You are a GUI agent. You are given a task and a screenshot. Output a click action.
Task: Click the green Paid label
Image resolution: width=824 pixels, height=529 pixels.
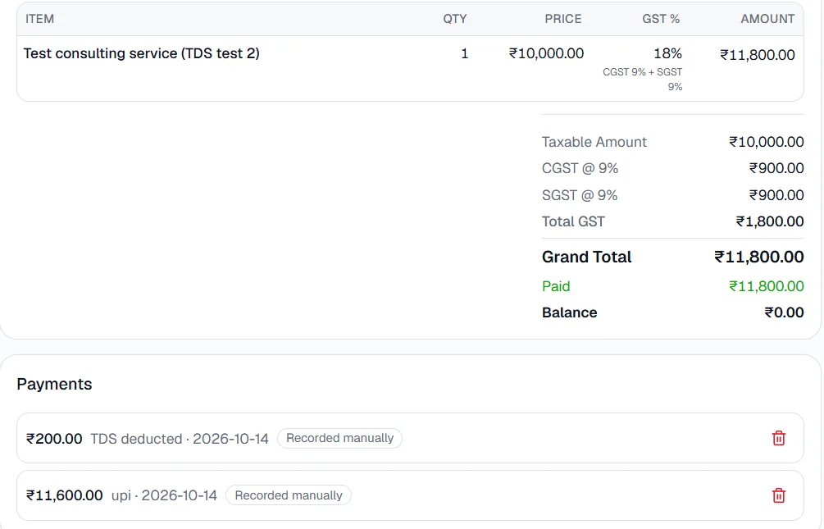556,286
